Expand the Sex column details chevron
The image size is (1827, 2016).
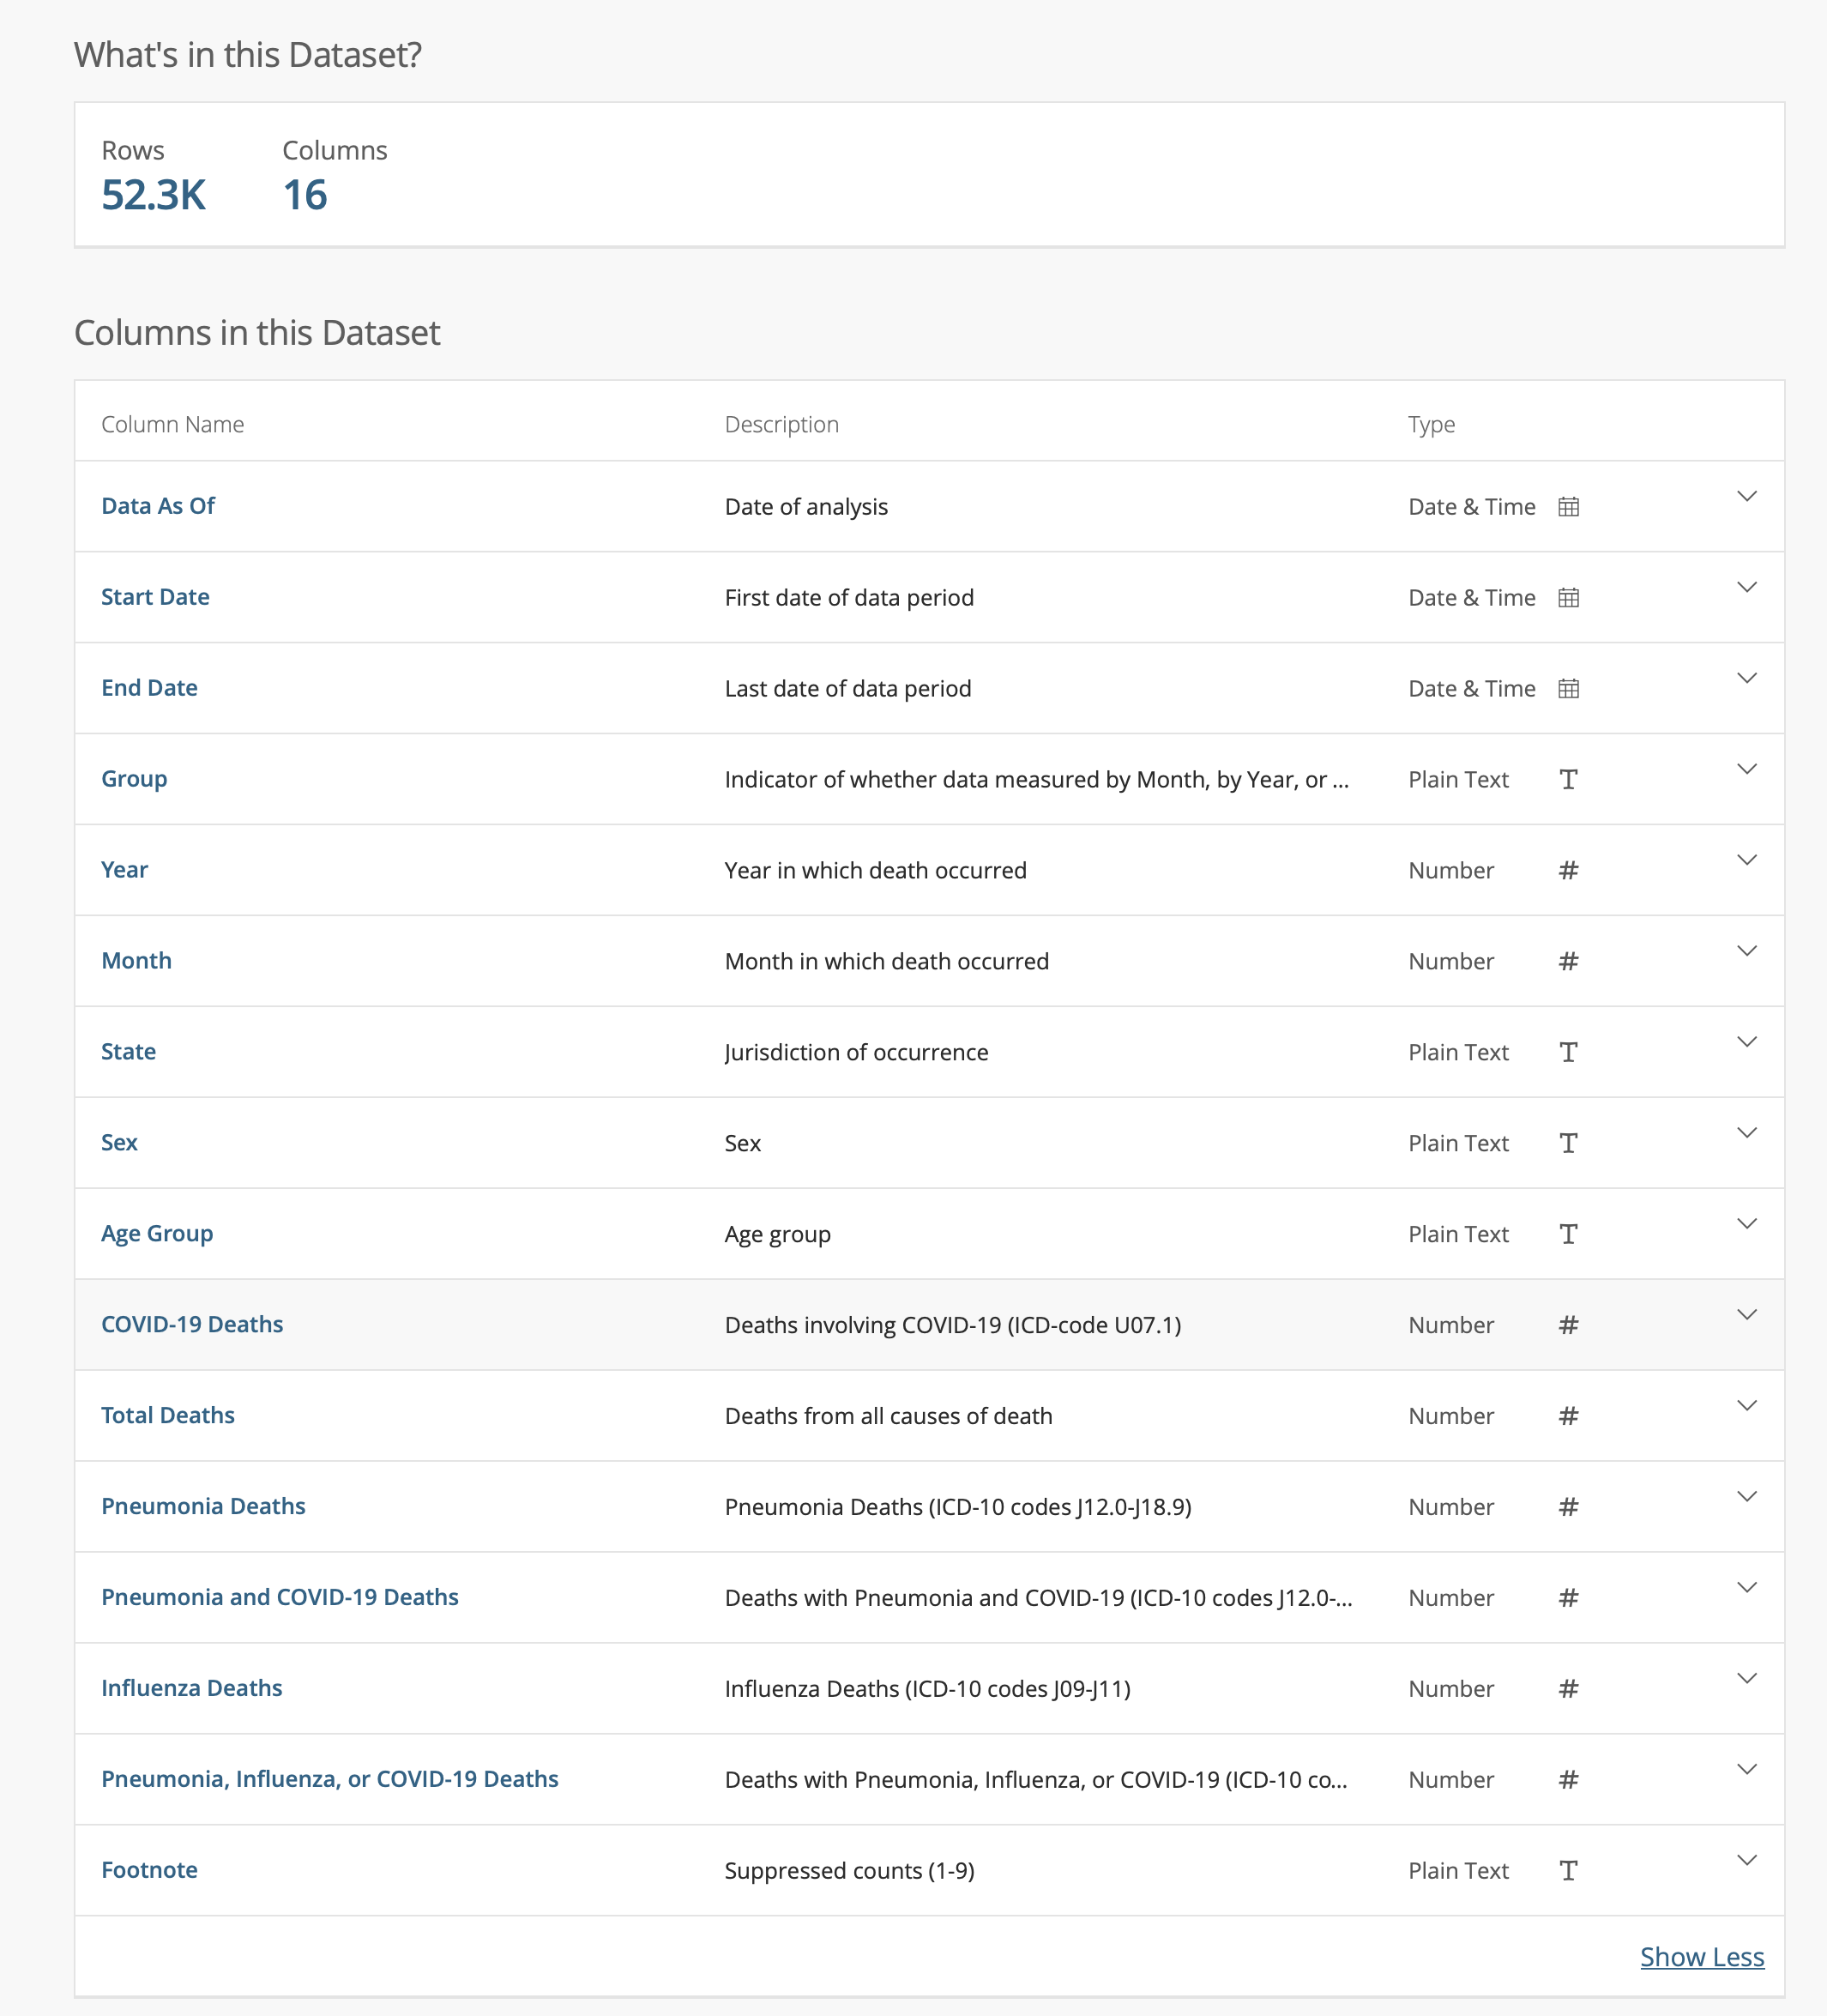pos(1746,1133)
